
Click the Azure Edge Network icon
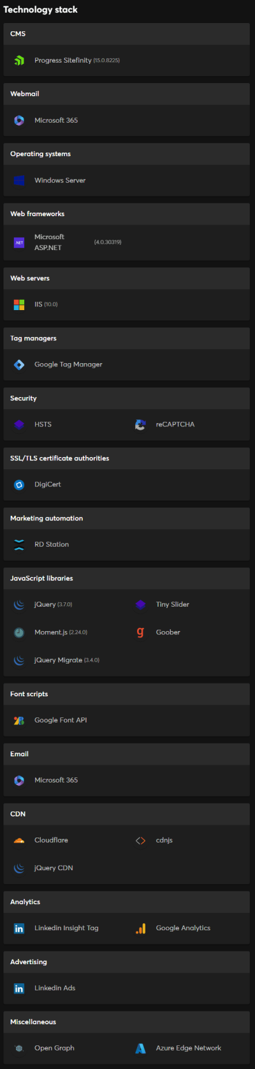coord(140,1048)
